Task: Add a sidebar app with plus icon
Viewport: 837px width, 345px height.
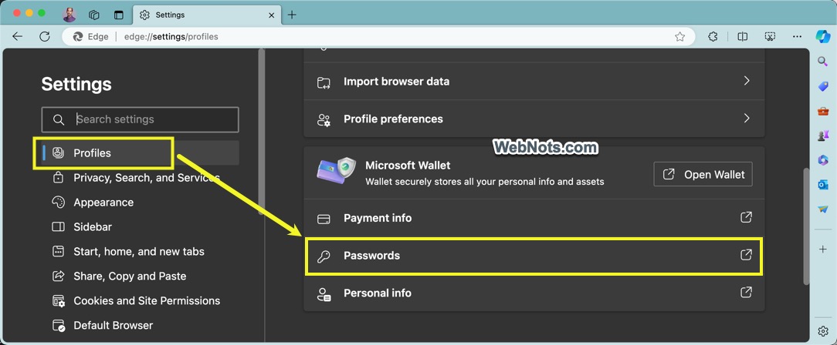Action: click(823, 250)
